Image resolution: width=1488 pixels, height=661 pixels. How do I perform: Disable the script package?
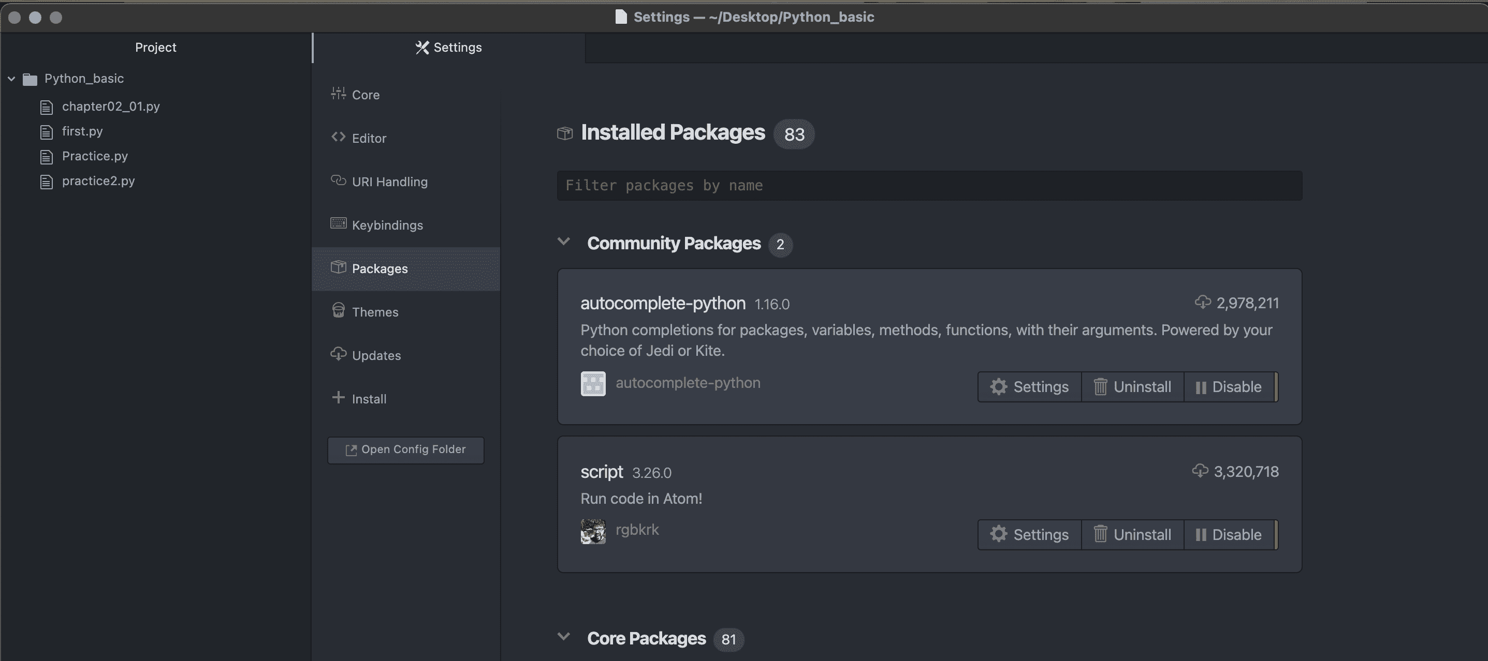(x=1229, y=535)
